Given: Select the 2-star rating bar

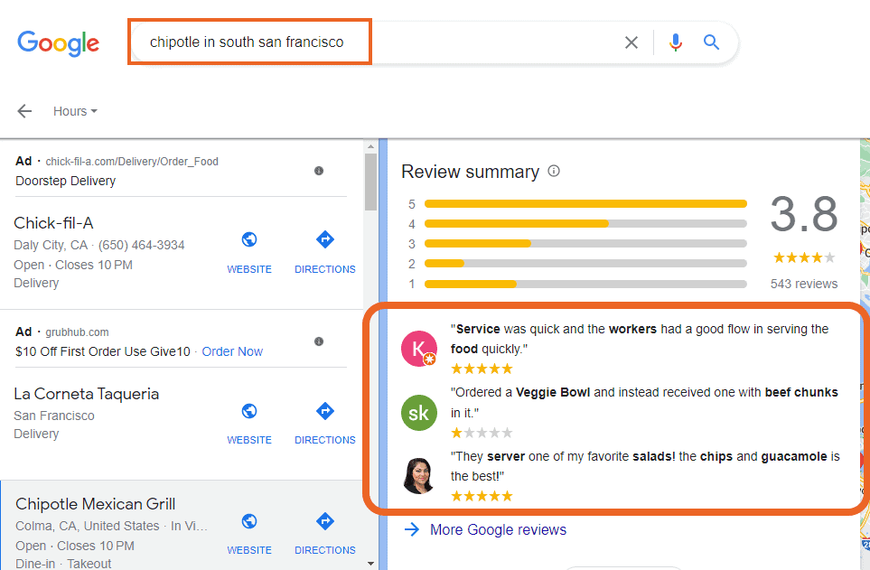Looking at the screenshot, I should pos(585,264).
